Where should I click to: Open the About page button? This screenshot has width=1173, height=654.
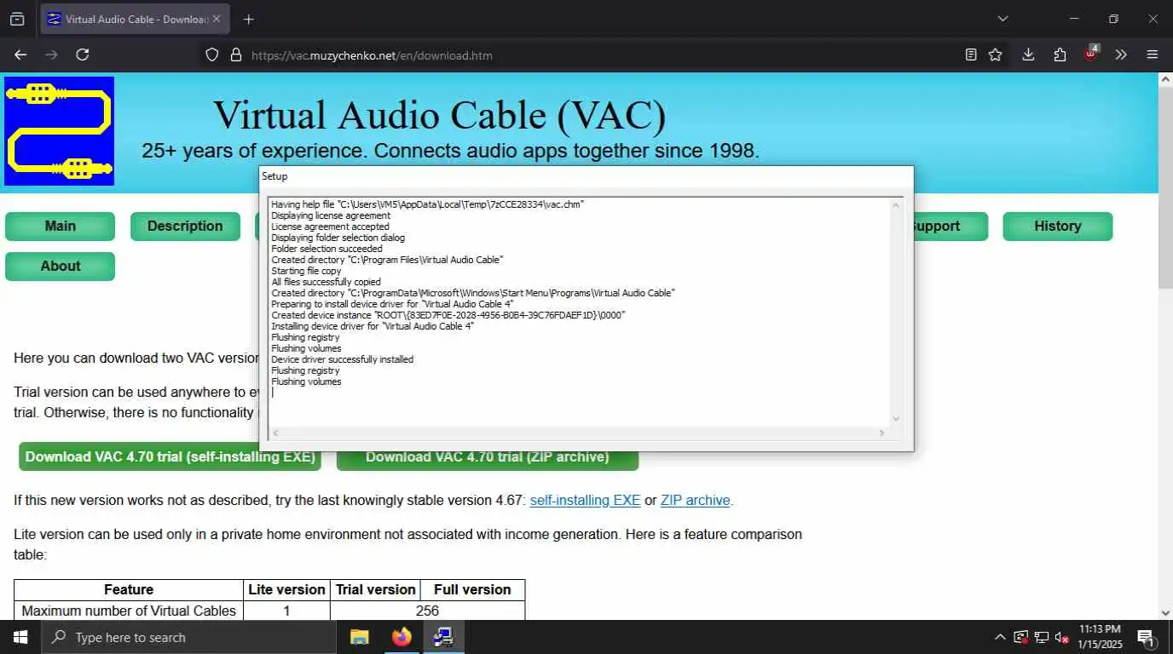coord(60,267)
